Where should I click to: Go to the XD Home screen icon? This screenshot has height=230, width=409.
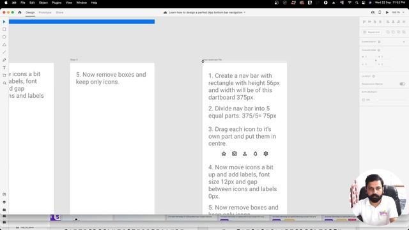(x=20, y=12)
